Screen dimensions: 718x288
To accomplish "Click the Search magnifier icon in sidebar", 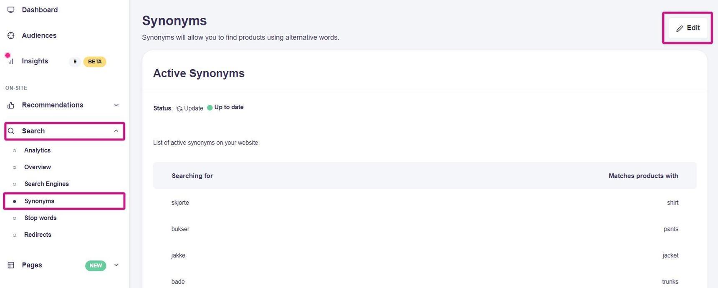I will [x=11, y=131].
